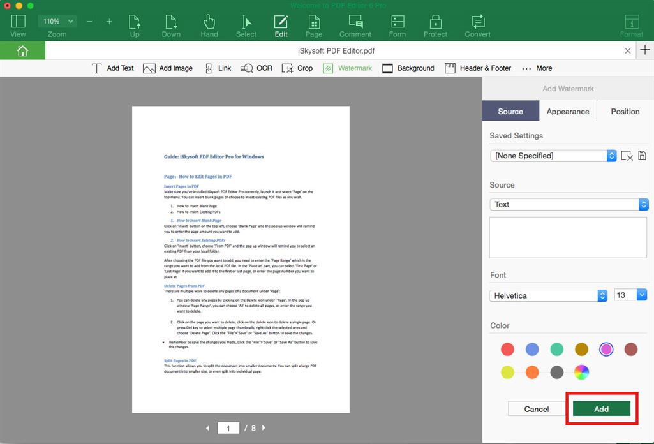Image resolution: width=654 pixels, height=444 pixels.
Task: Click the PDF document page
Action: point(241,259)
